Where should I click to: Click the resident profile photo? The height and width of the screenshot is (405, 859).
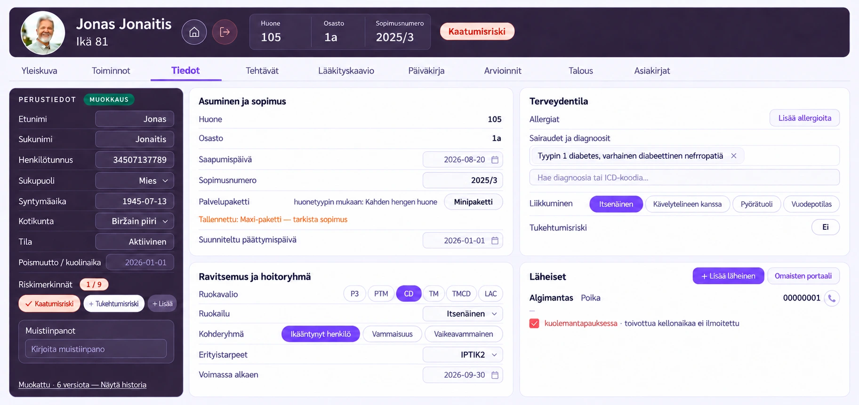[43, 32]
